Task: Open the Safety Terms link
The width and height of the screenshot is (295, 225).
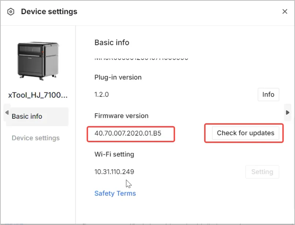Action: pyautogui.click(x=115, y=193)
